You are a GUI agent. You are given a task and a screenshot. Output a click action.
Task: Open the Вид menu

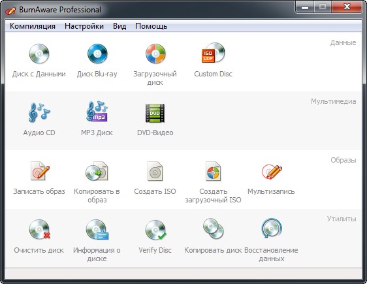coord(120,26)
